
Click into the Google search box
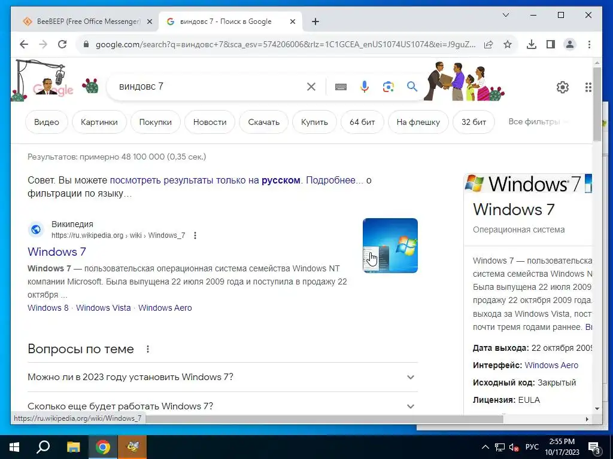click(211, 87)
